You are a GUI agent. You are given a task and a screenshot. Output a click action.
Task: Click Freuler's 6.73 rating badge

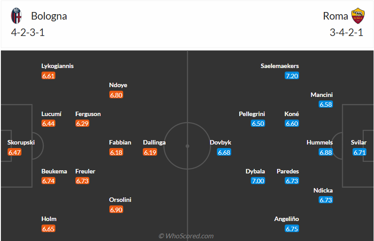click(x=82, y=181)
